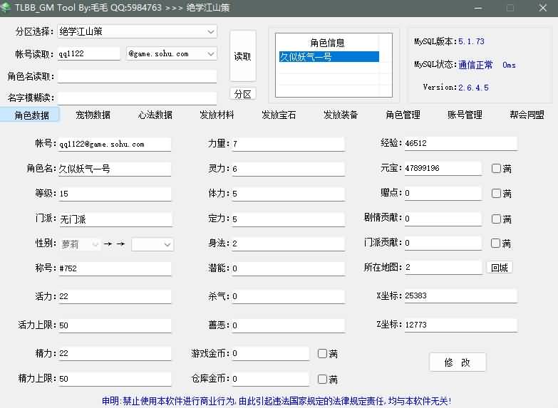Screen dimensions: 558x408
Task: Click the 善恶 input field
Action: [x=288, y=325]
